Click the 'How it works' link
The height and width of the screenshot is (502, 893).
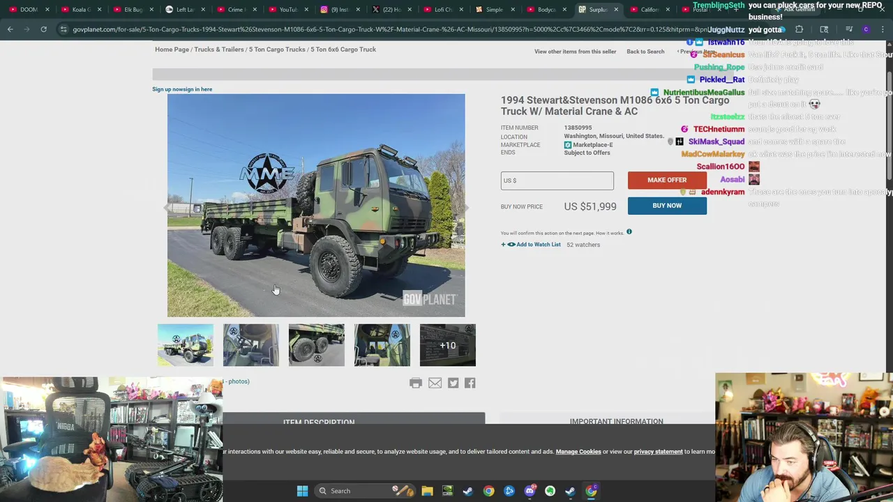(610, 233)
